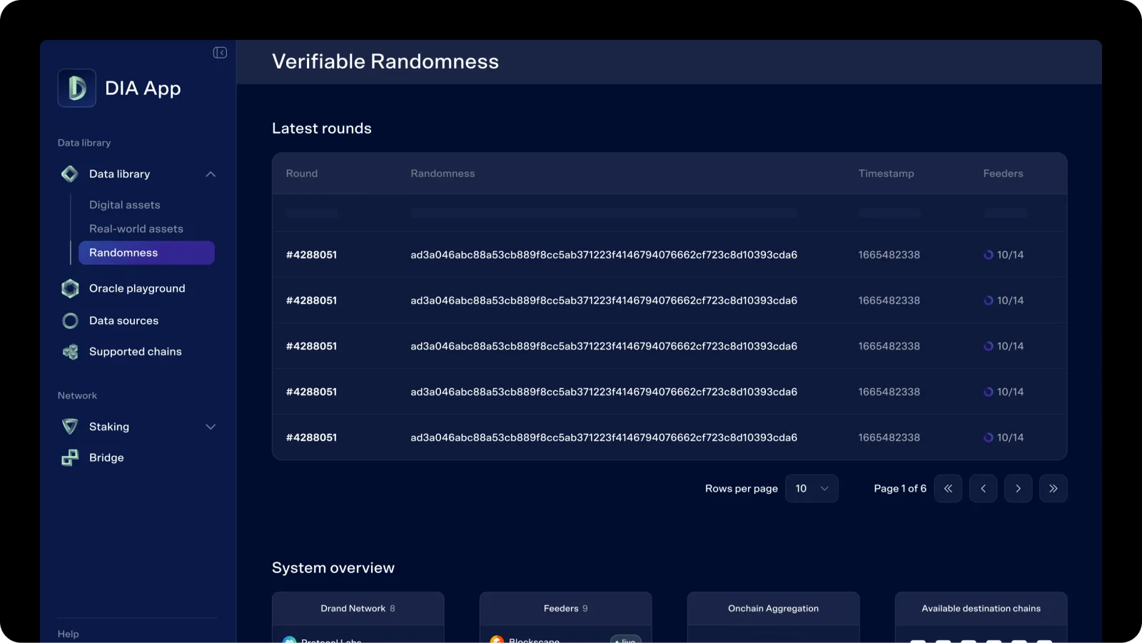Open the Rows per page dropdown
Viewport: 1142px width, 643px height.
812,489
